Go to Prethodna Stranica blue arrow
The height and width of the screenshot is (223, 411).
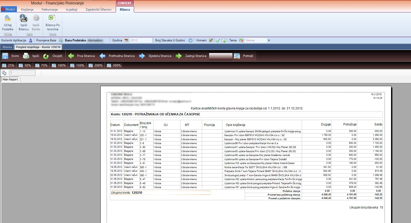coord(102,56)
